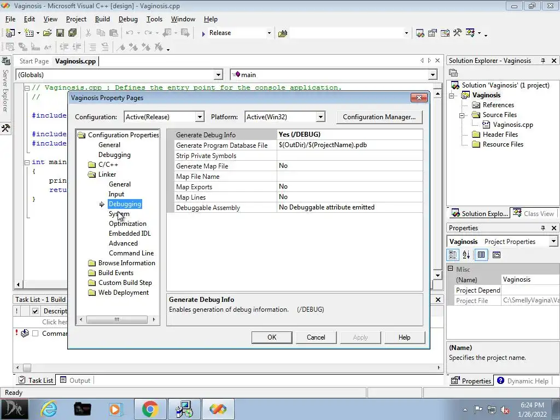Viewport: 560px width, 420px height.
Task: Open the (Globals) scope dropdown
Action: (218, 74)
